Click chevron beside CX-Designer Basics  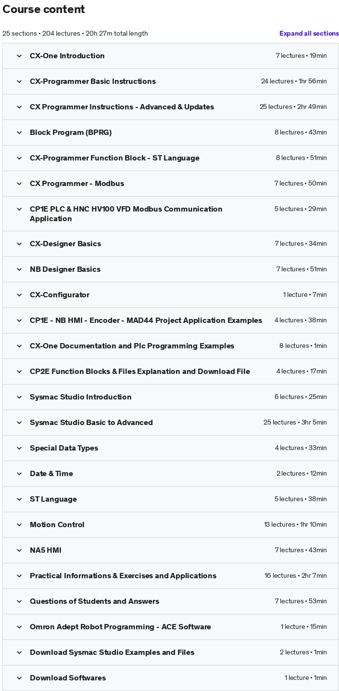[x=19, y=244]
